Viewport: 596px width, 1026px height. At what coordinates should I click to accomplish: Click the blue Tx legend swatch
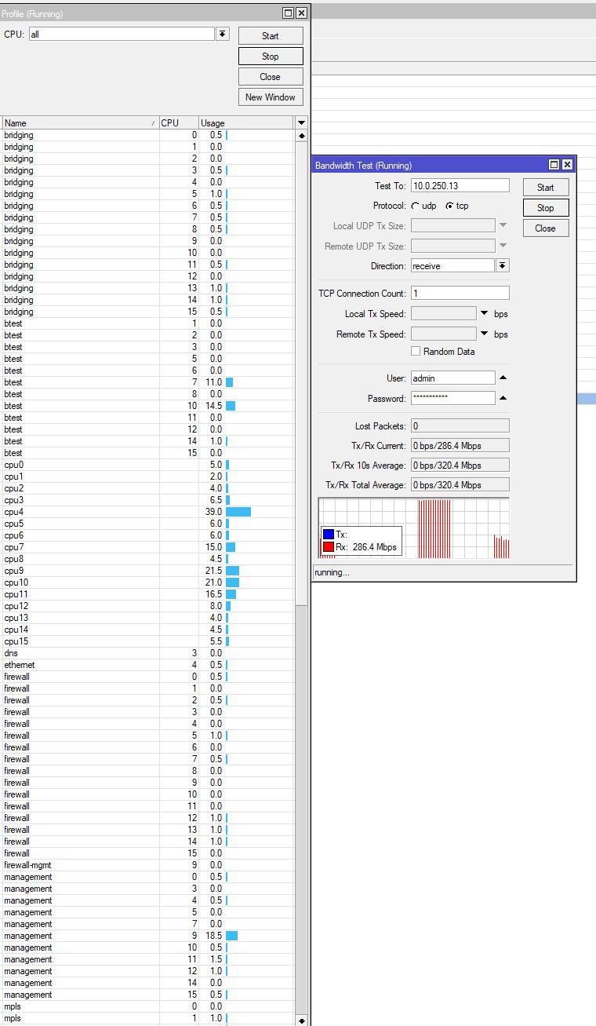coord(329,535)
